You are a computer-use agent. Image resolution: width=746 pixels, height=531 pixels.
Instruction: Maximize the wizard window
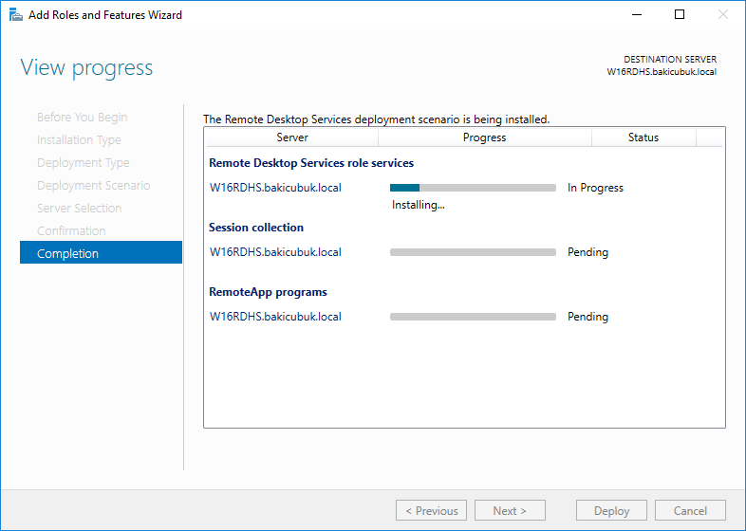[x=680, y=15]
